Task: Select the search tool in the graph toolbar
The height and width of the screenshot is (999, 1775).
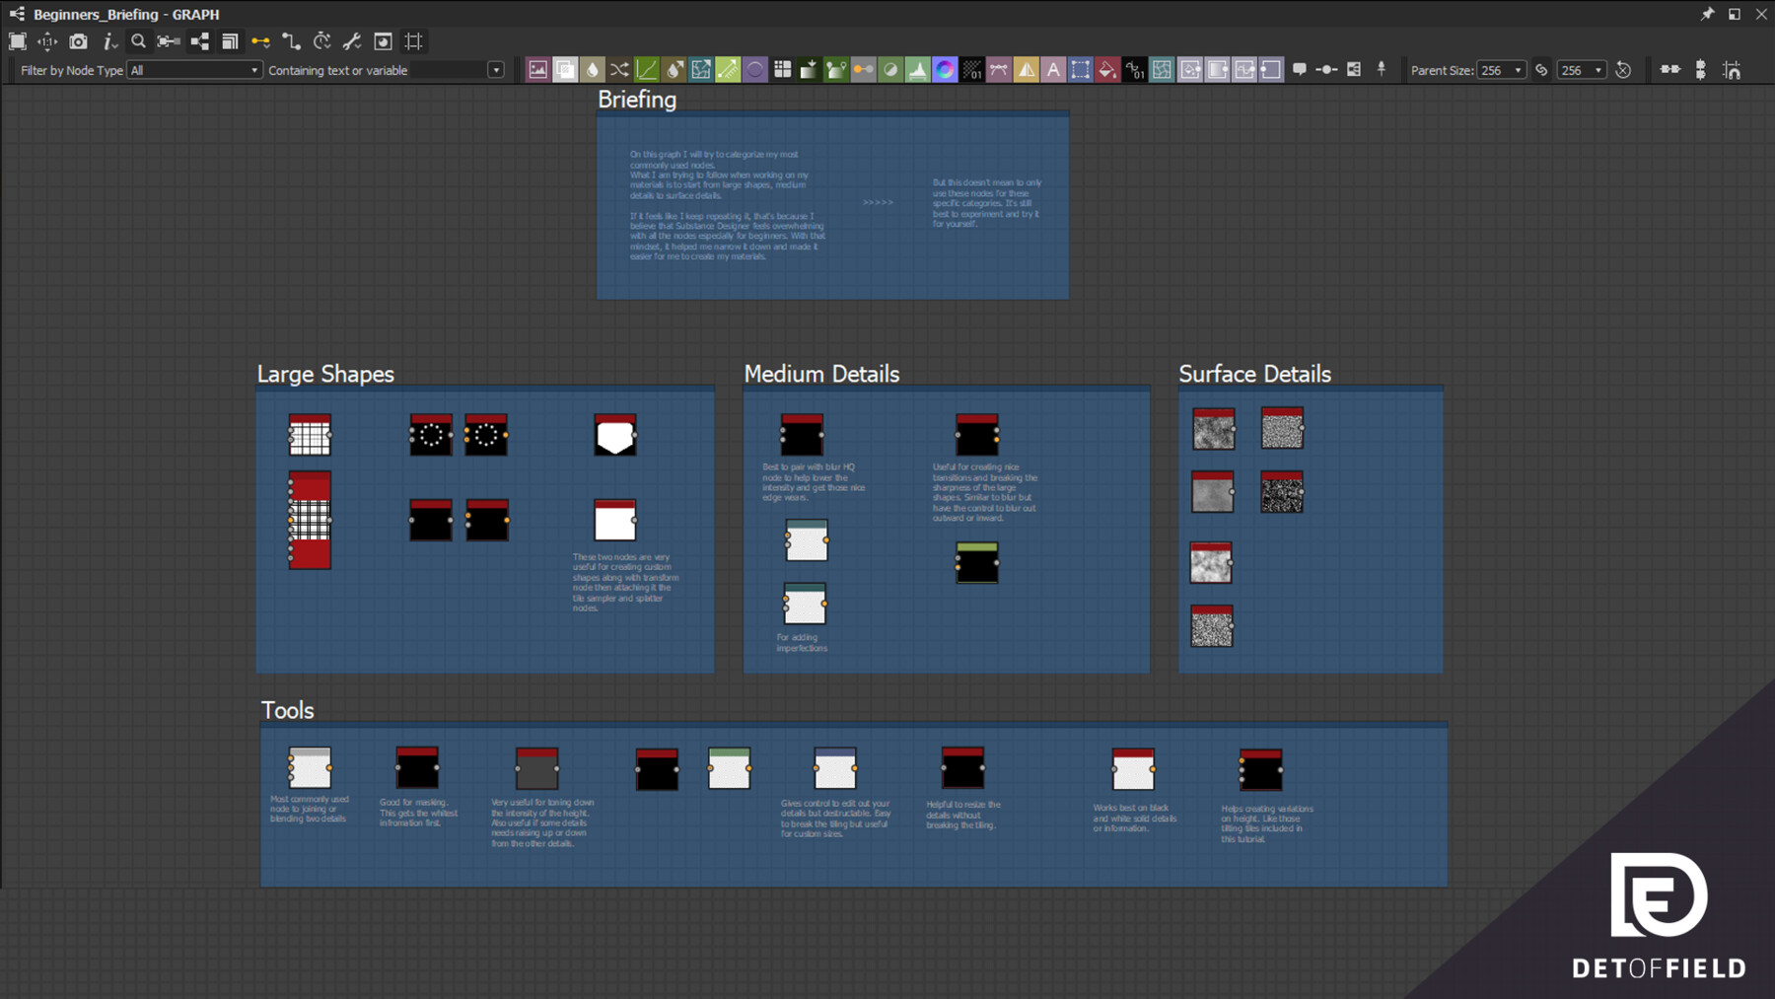Action: coord(138,41)
